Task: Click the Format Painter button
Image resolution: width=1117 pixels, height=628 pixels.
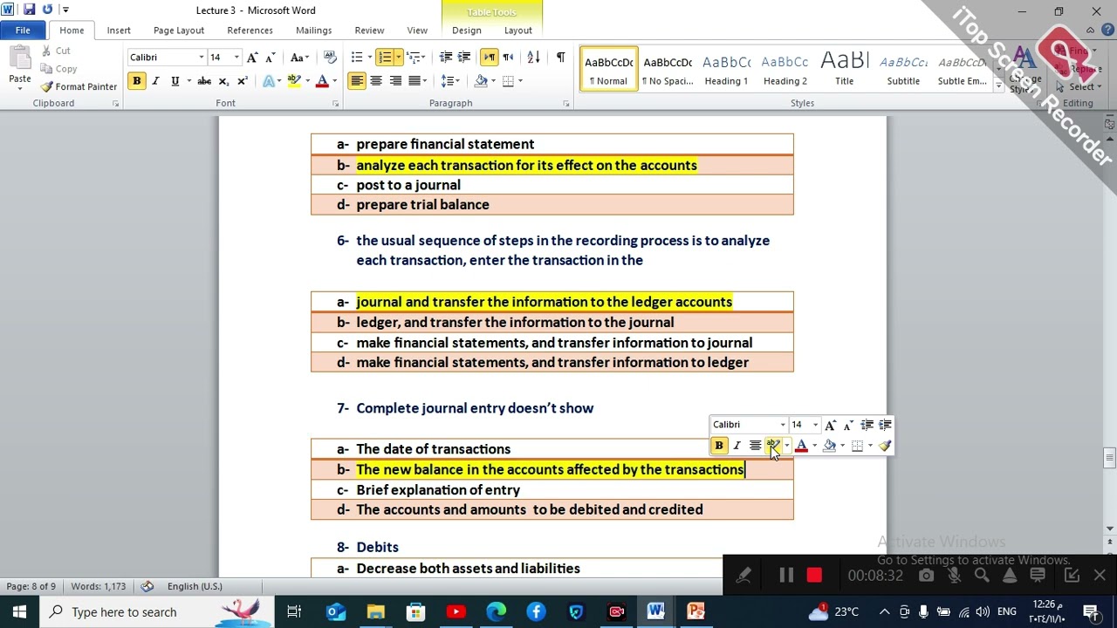Action: click(79, 87)
